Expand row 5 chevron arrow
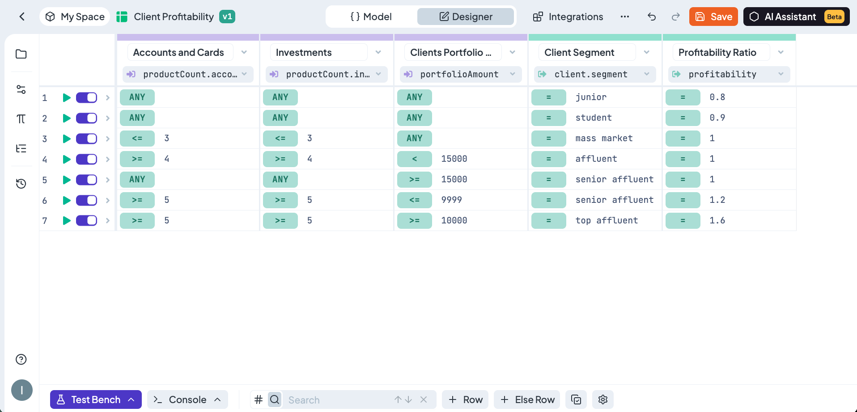 [108, 180]
